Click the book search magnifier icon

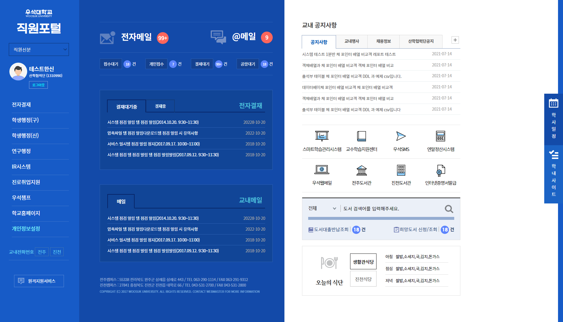tap(449, 209)
